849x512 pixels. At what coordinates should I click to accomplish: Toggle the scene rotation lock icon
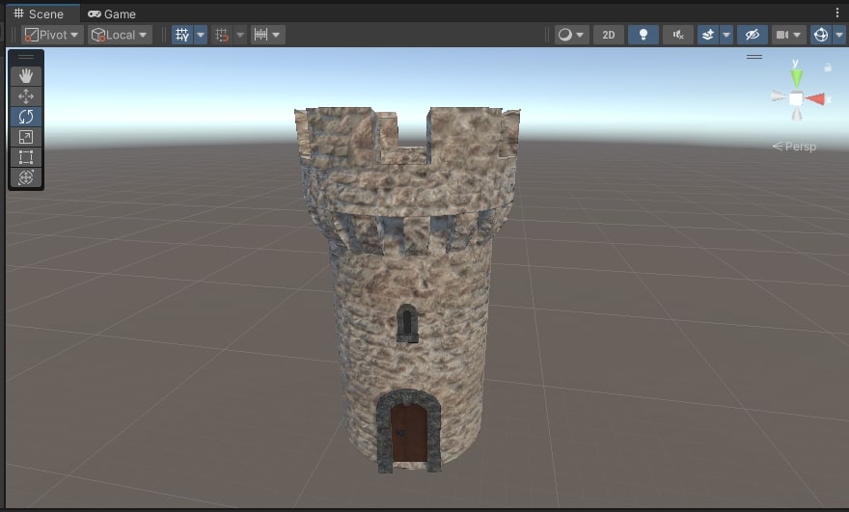coord(828,67)
